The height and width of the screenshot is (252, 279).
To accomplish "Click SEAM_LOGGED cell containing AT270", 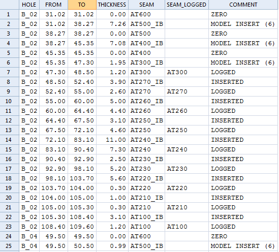I will pos(187,91).
